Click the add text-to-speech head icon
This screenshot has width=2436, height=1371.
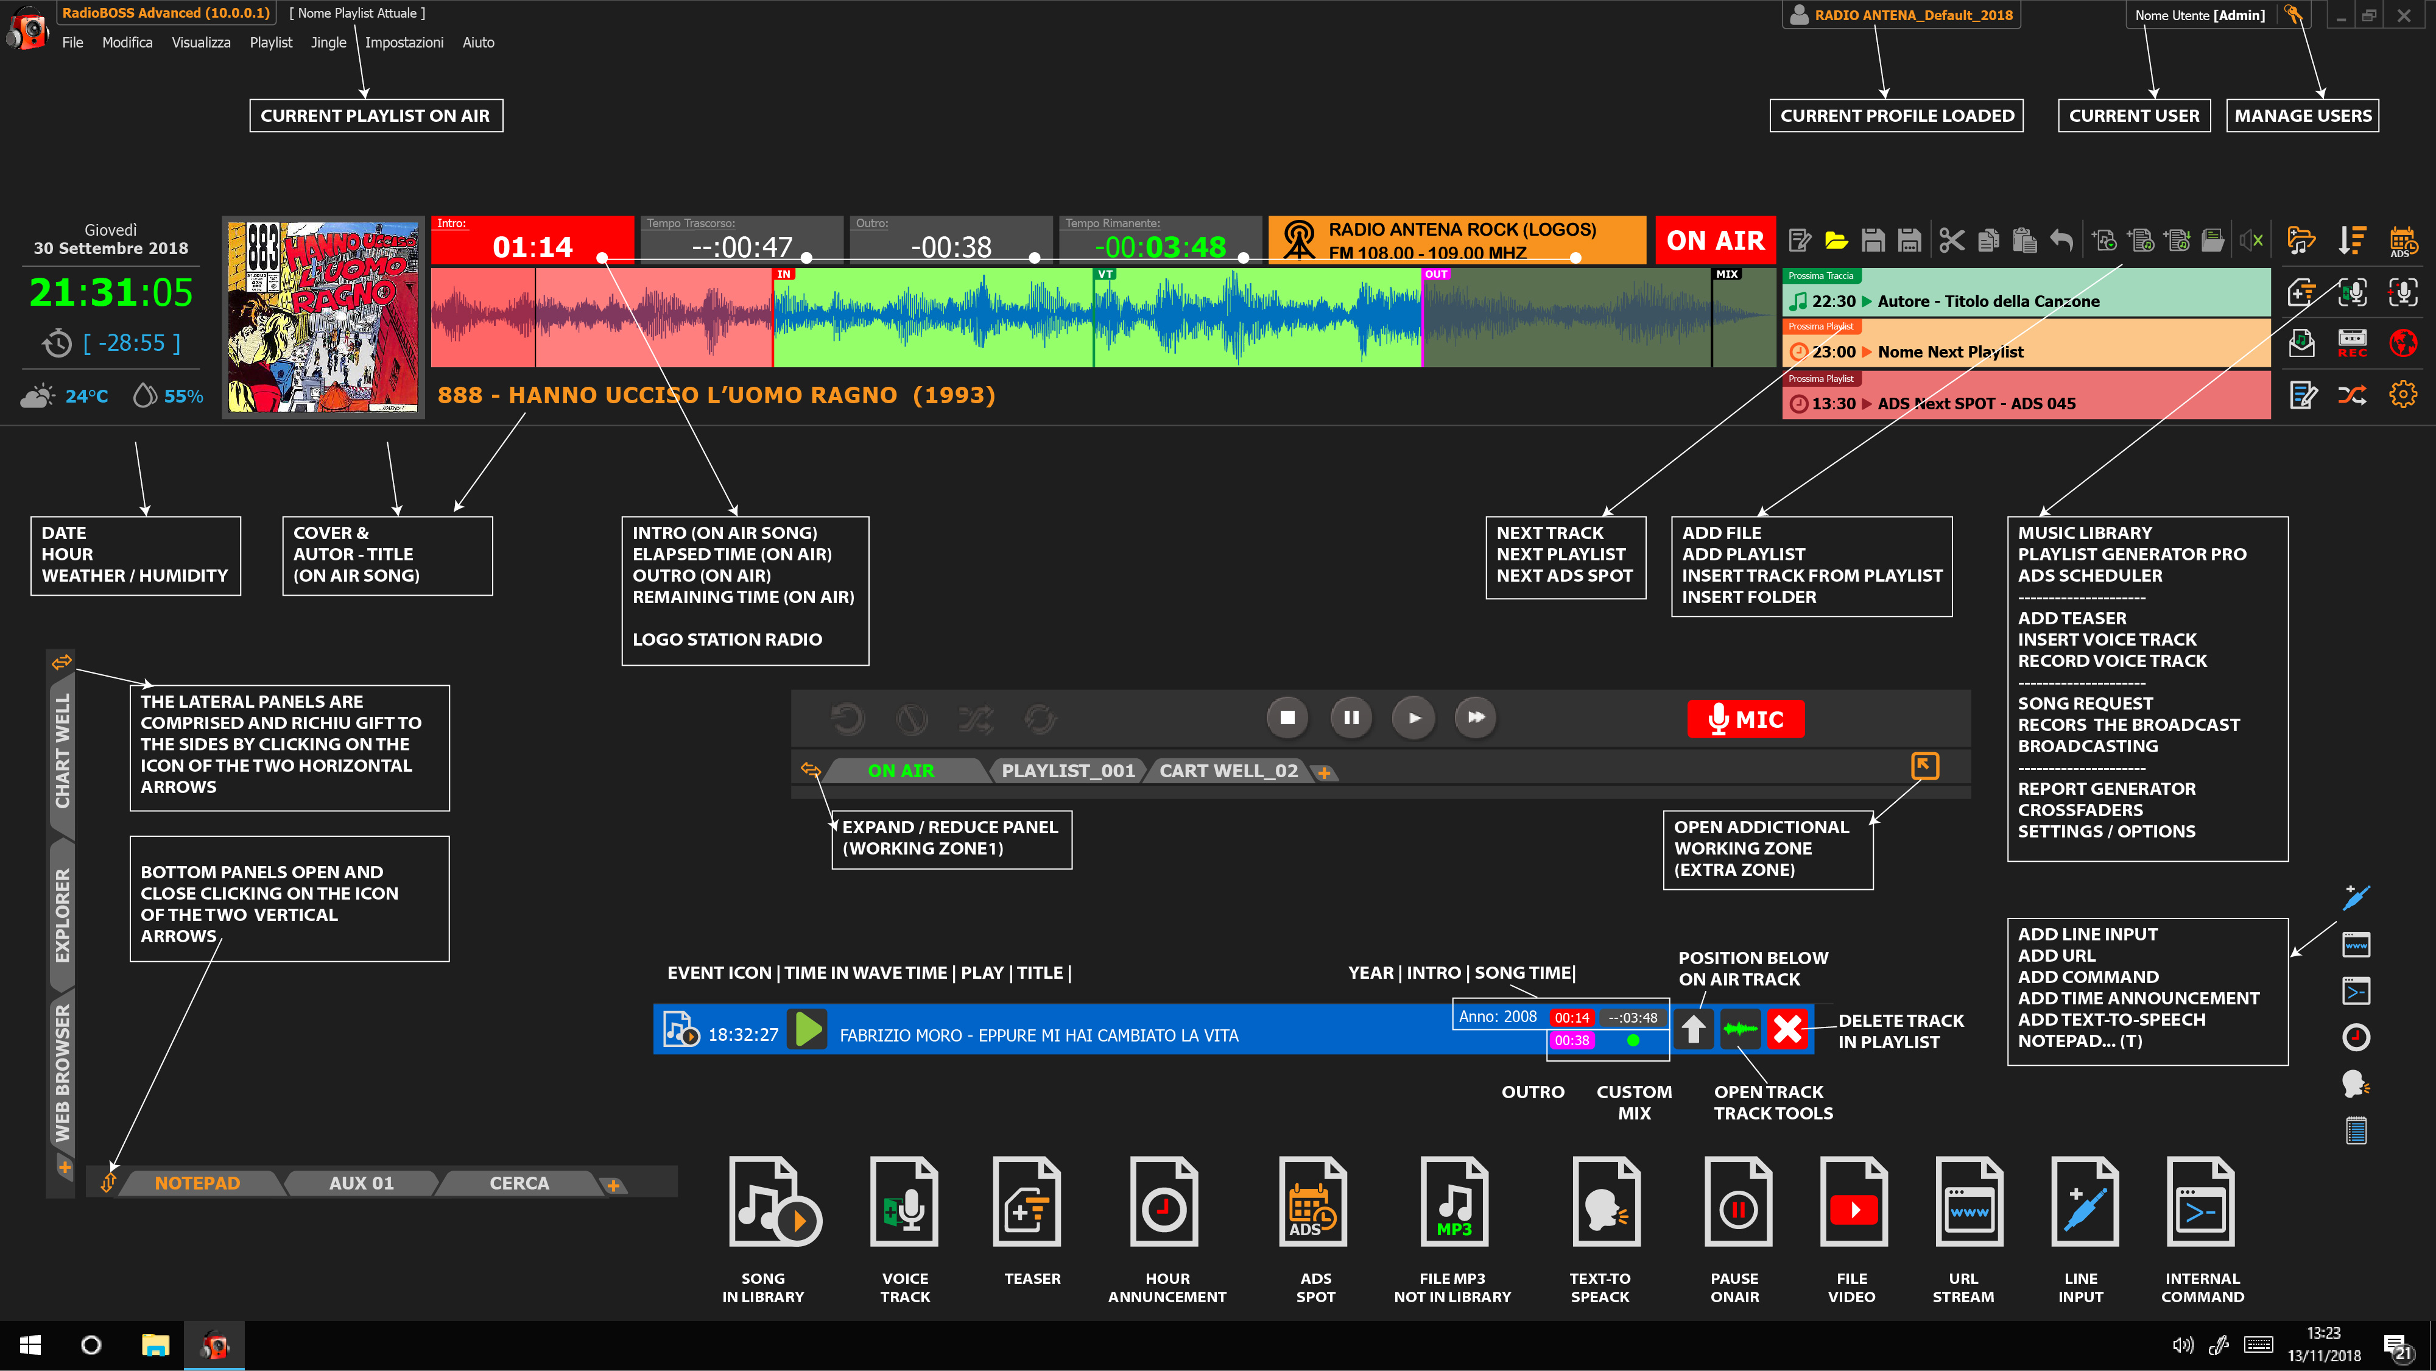pos(2356,1084)
